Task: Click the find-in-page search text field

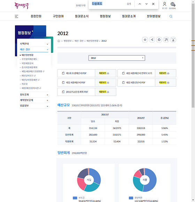Action: point(108,4)
